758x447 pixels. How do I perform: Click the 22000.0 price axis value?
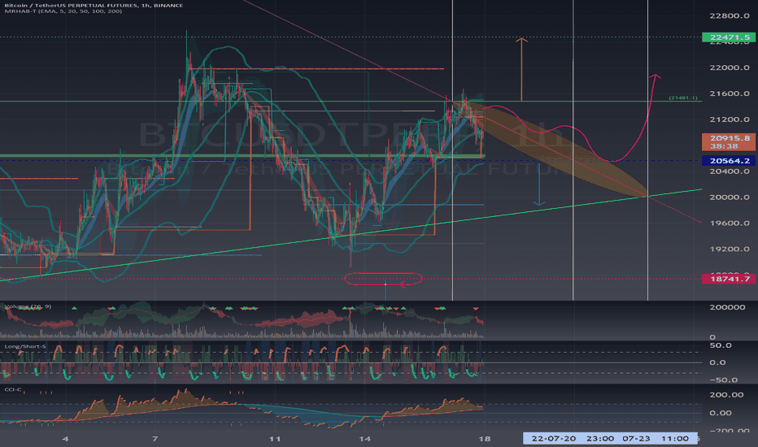(730, 67)
